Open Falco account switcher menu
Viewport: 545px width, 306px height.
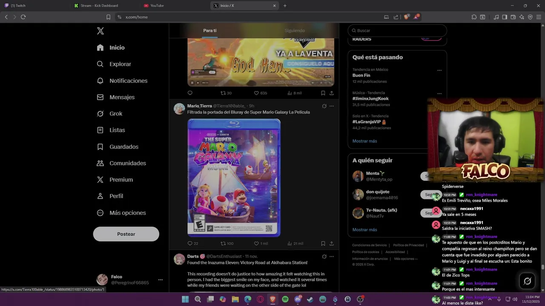(130, 280)
